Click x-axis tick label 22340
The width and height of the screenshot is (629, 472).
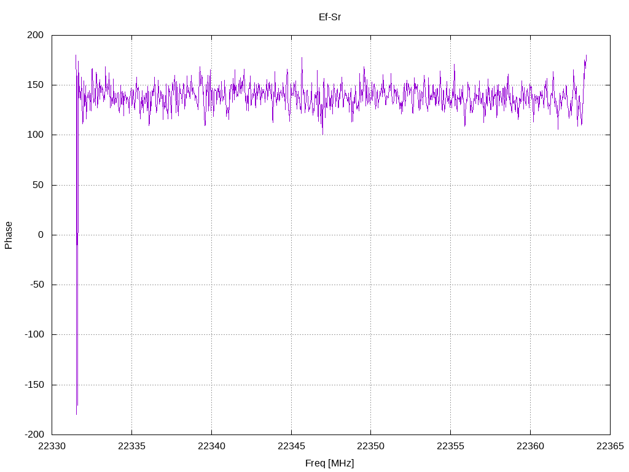(x=211, y=446)
